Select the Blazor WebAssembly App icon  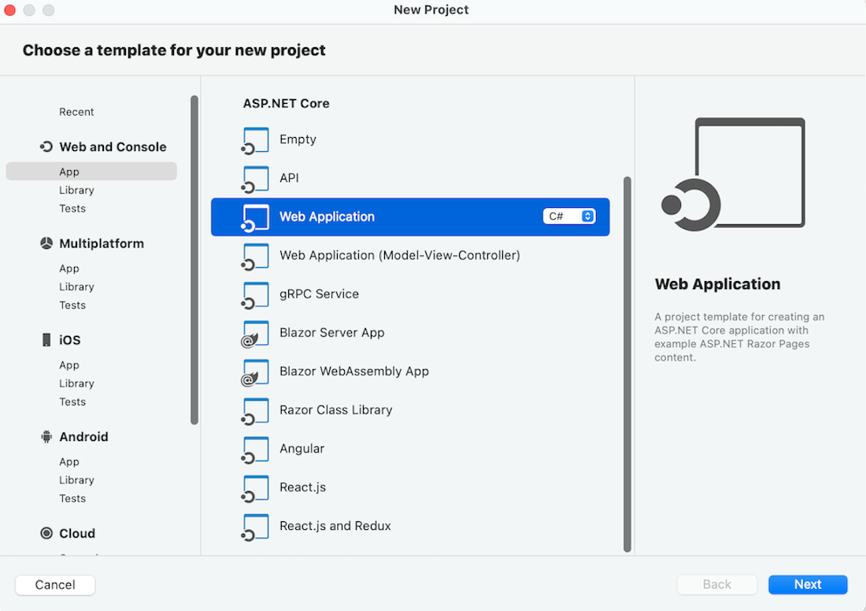point(255,372)
